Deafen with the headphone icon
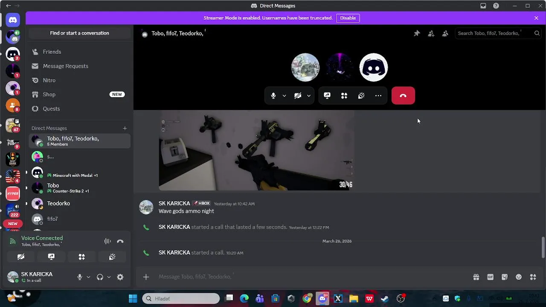Screen dimensions: 546x307 pyautogui.click(x=100, y=277)
